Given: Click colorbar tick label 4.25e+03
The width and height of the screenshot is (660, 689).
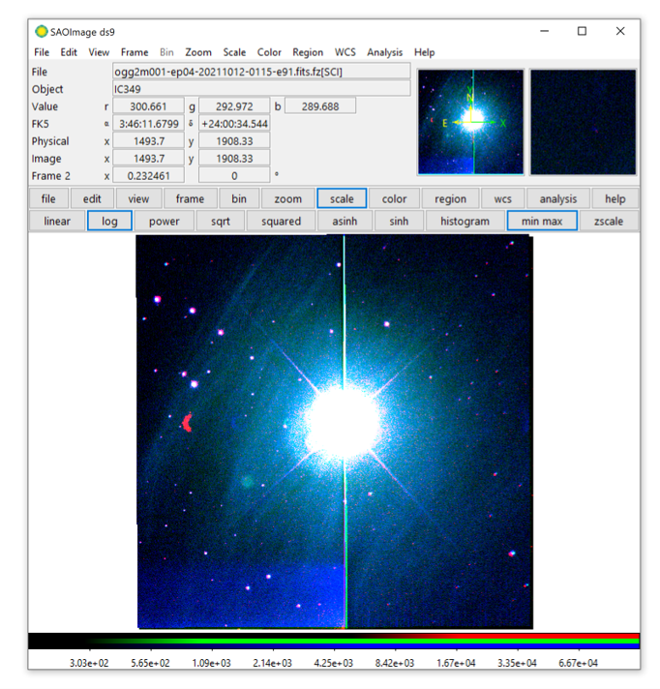Looking at the screenshot, I should click(334, 663).
